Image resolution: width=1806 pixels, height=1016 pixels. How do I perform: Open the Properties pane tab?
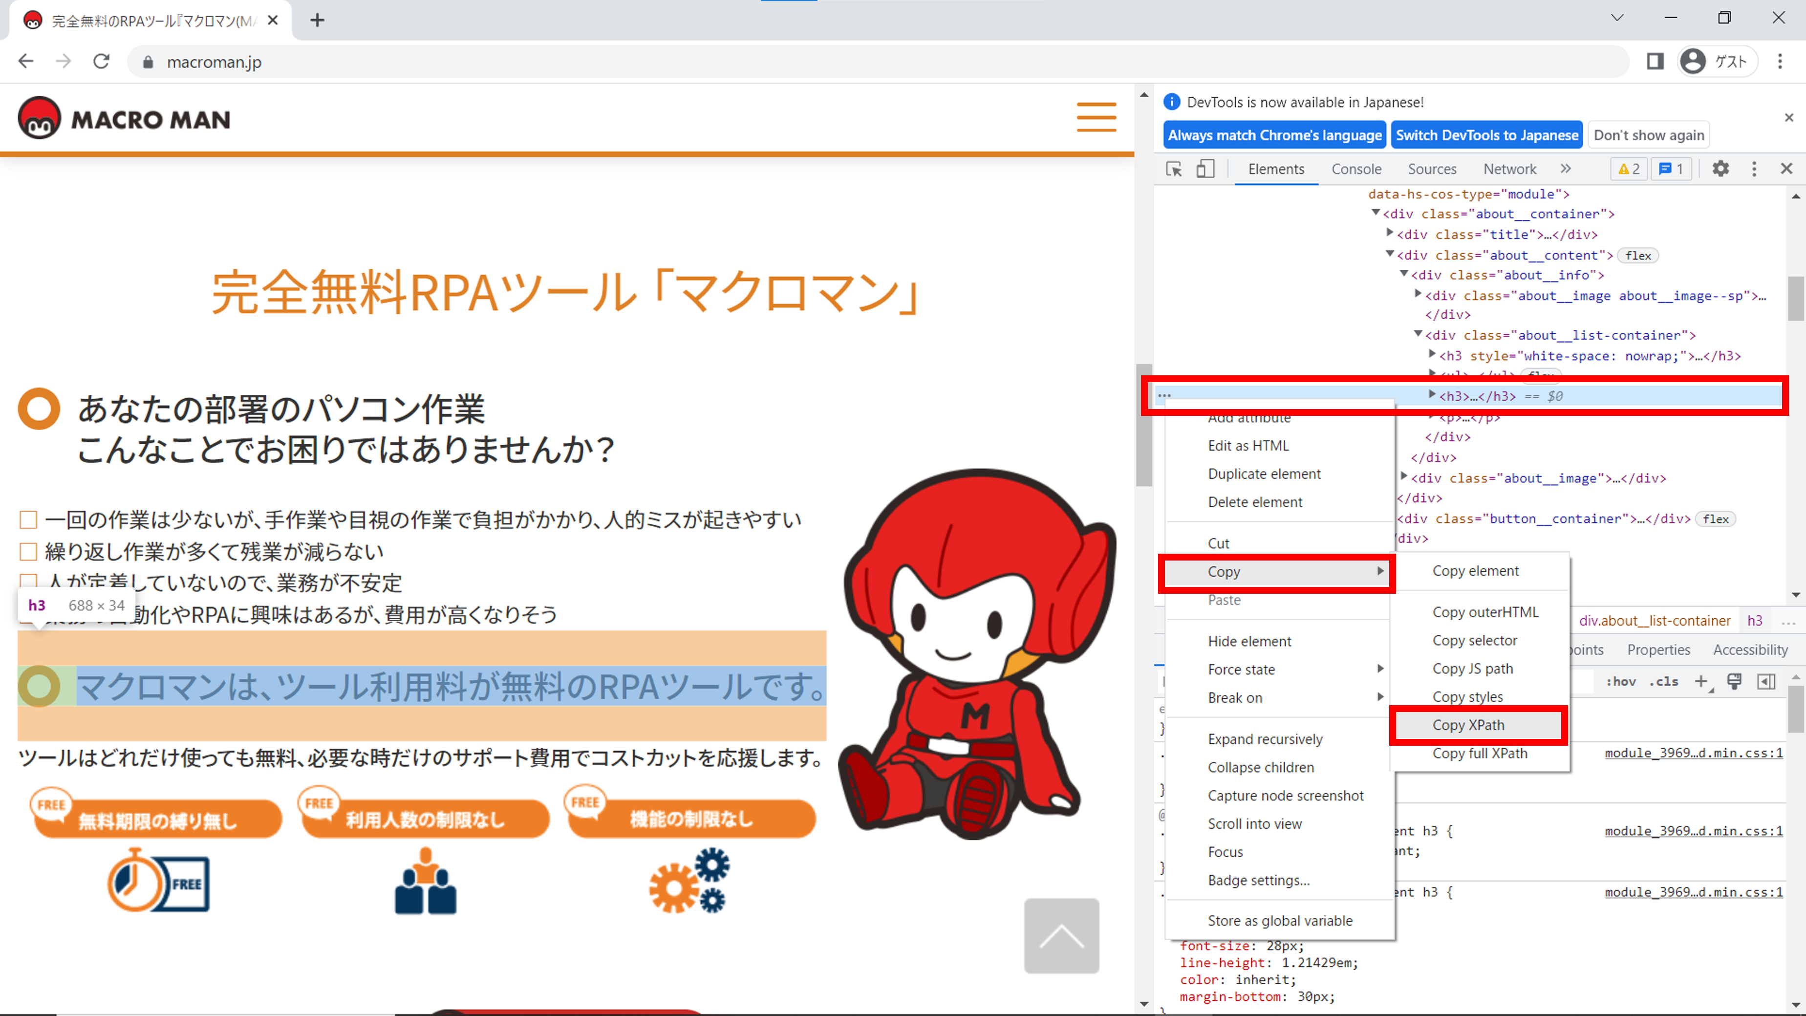[x=1658, y=650]
